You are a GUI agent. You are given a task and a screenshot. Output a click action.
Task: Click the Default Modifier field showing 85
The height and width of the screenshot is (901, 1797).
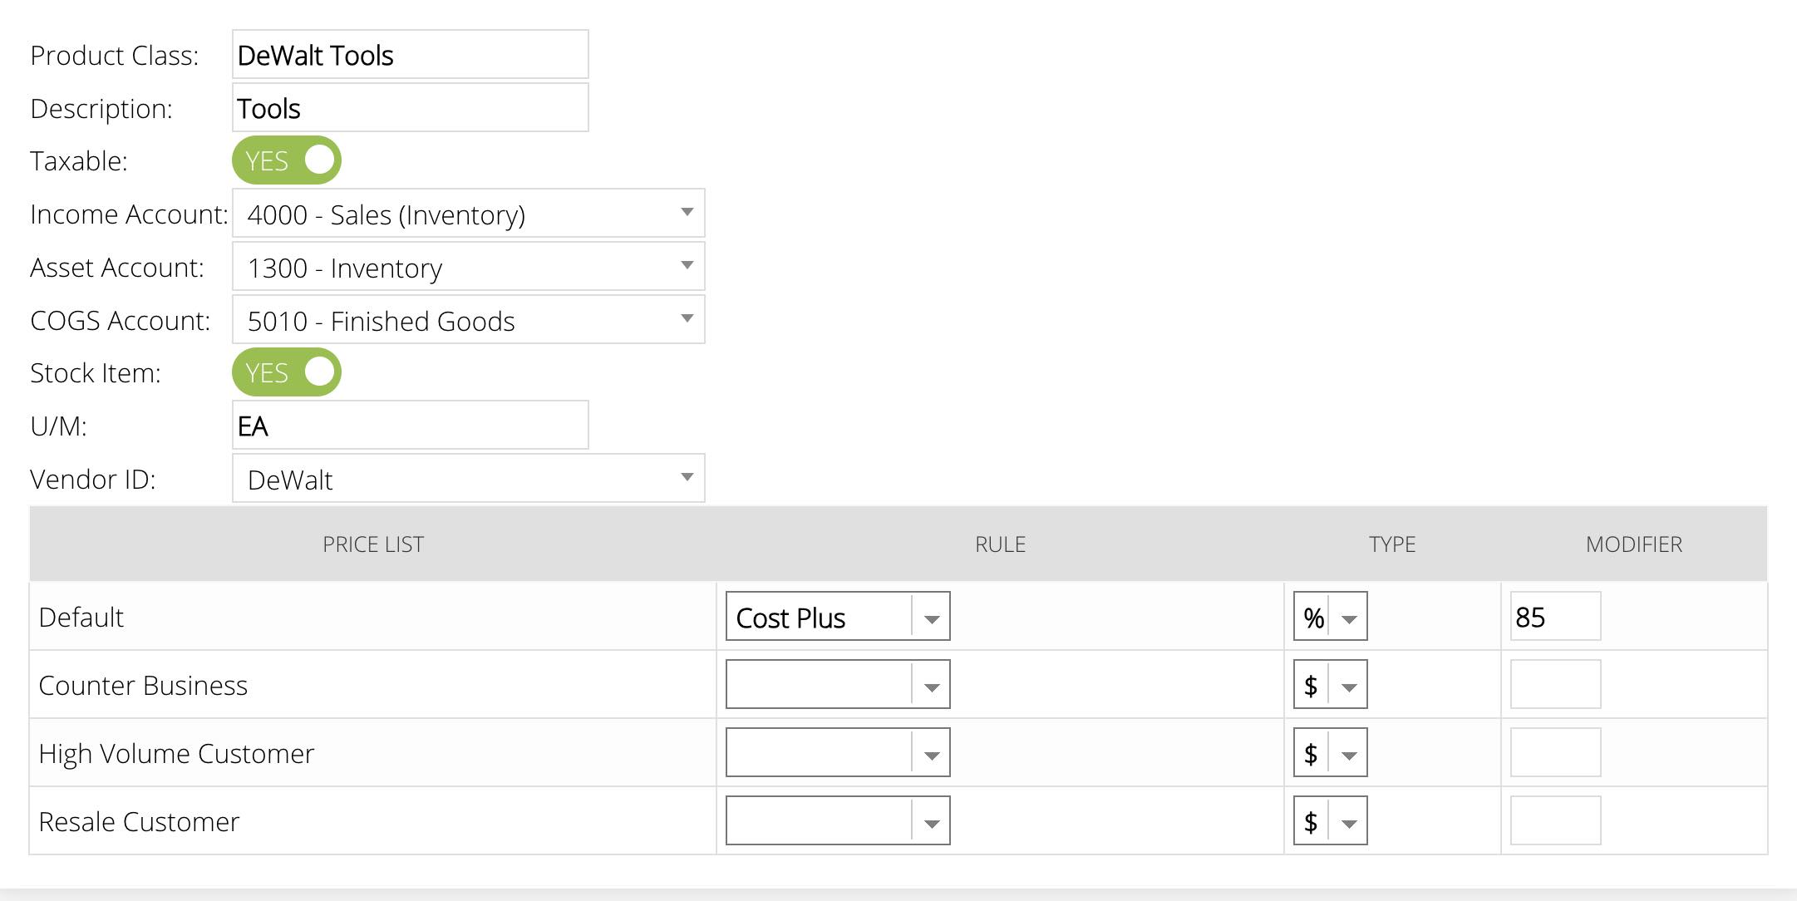coord(1555,617)
